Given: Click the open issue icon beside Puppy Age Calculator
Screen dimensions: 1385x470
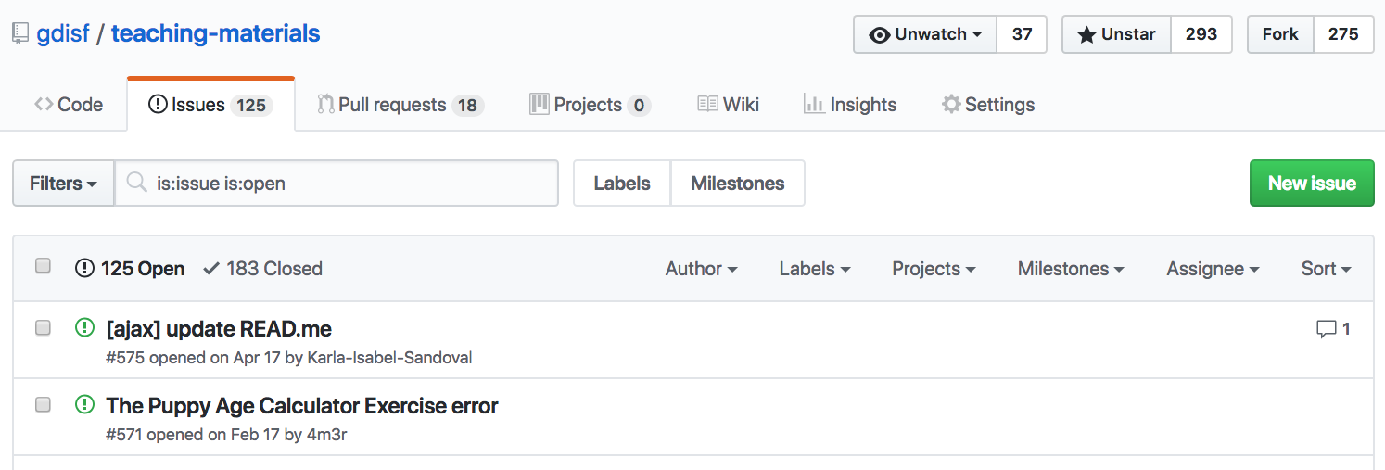Looking at the screenshot, I should coord(84,404).
